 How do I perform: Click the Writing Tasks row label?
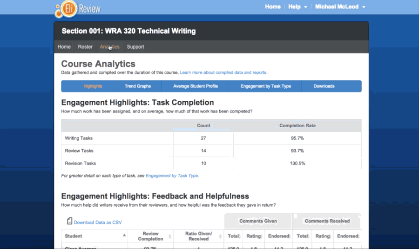point(79,138)
